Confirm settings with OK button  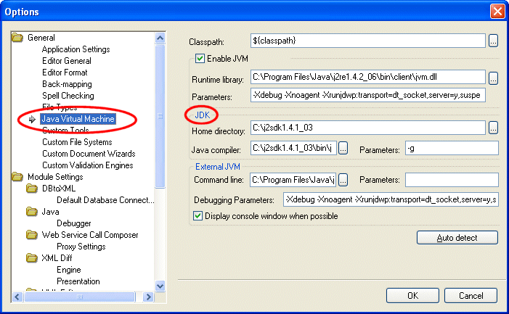(x=412, y=296)
